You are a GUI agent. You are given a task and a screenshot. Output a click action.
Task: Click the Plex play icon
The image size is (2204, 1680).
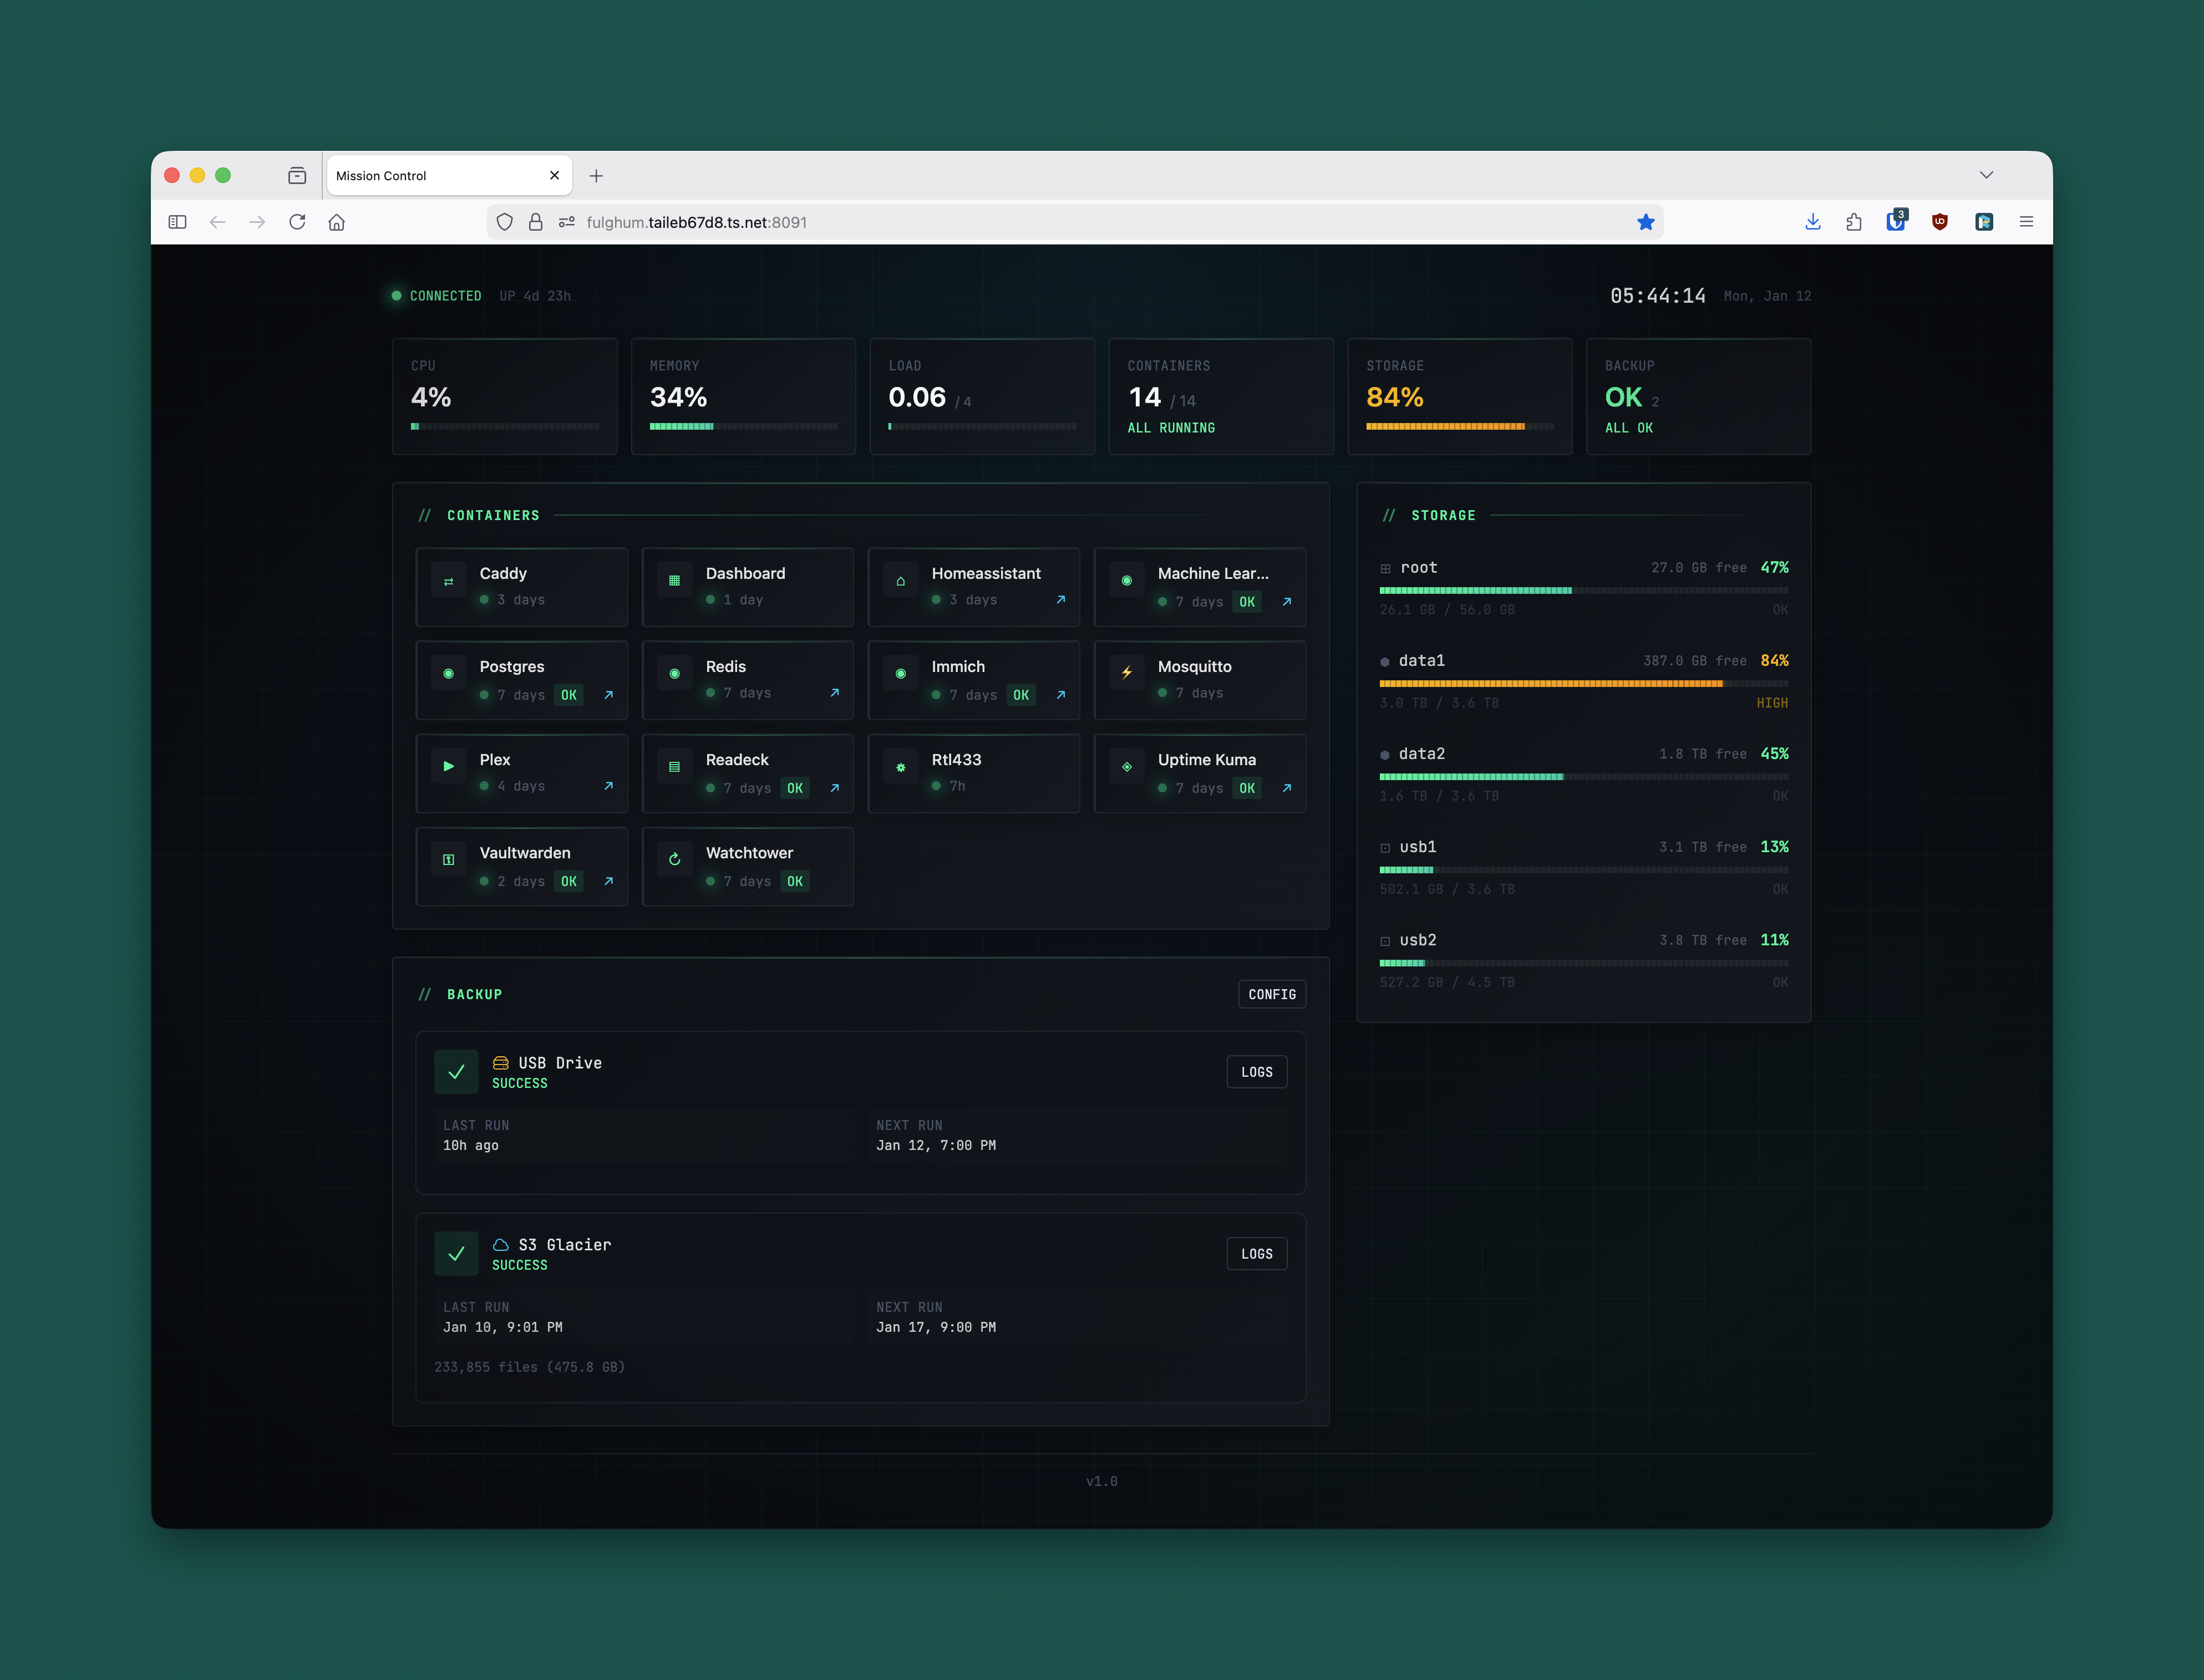coord(448,766)
